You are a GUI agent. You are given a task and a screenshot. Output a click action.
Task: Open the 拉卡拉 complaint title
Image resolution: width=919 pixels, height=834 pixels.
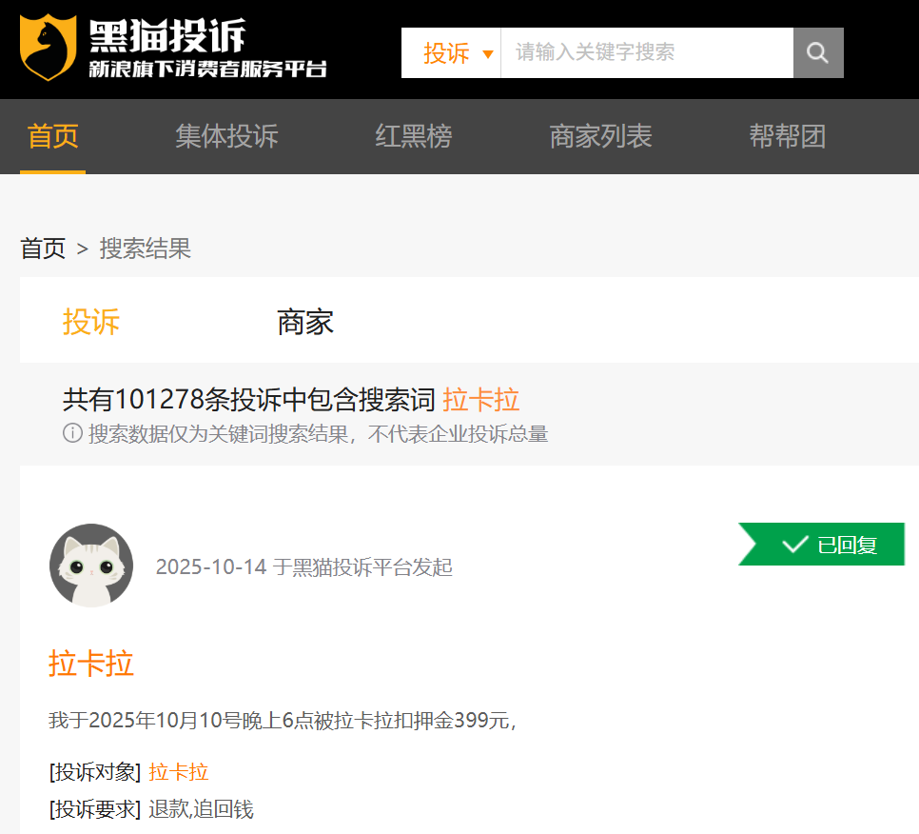pyautogui.click(x=90, y=664)
